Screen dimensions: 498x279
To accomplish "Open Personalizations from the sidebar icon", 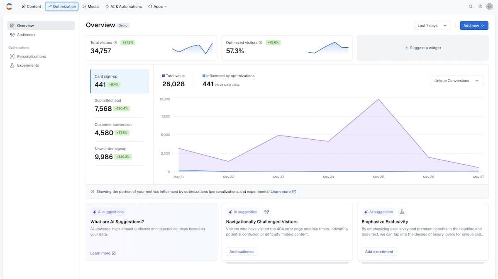I will coord(11,56).
